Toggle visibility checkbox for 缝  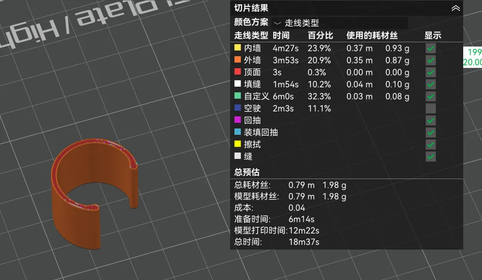pos(430,157)
